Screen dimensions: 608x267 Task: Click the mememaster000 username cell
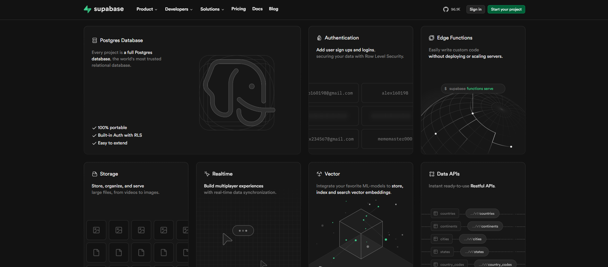tap(387, 139)
